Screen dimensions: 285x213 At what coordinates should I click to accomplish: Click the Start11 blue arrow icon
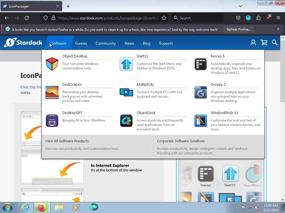click(126, 64)
